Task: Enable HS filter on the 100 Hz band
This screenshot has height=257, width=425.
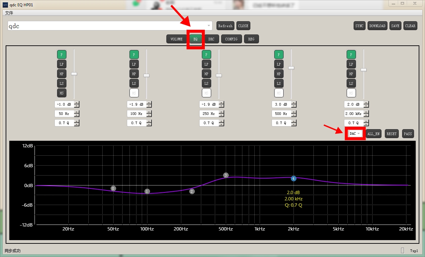Action: tap(134, 93)
